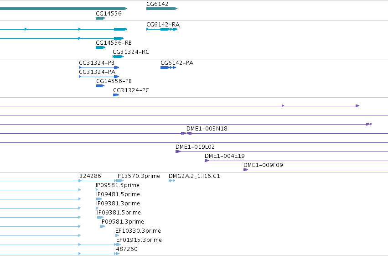Click the glyph under IP09381.5prime
The image size is (388, 256).
pyautogui.click(x=100, y=217)
